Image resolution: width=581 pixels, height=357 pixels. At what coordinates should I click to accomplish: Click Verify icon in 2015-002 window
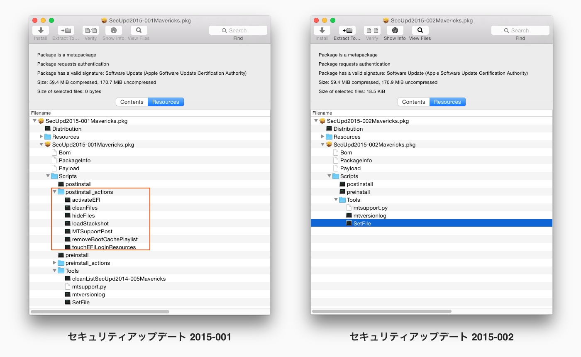point(372,30)
